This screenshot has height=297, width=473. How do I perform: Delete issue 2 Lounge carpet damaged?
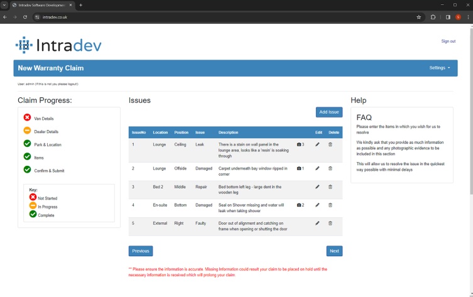(330, 168)
